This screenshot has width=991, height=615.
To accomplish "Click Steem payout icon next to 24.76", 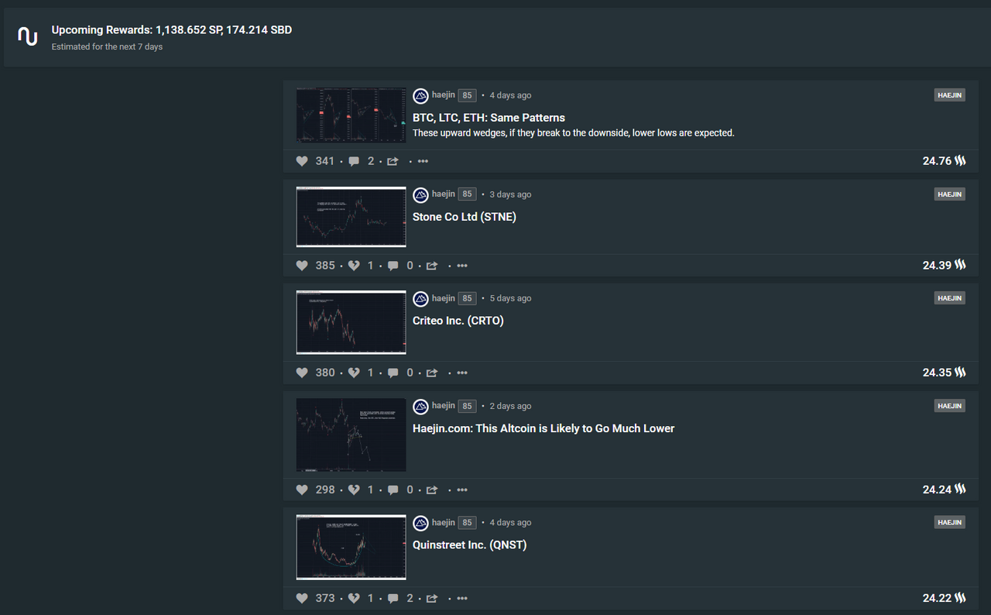I will coord(960,161).
